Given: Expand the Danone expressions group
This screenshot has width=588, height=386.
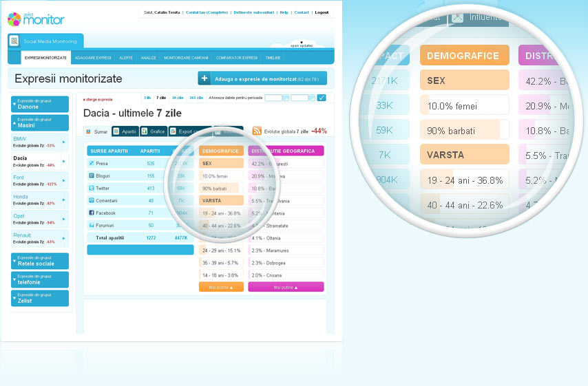Looking at the screenshot, I should [x=40, y=104].
